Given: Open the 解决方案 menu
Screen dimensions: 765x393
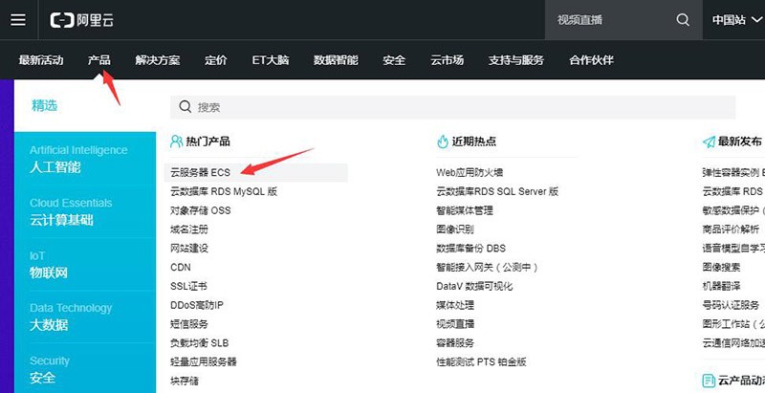Looking at the screenshot, I should point(158,60).
